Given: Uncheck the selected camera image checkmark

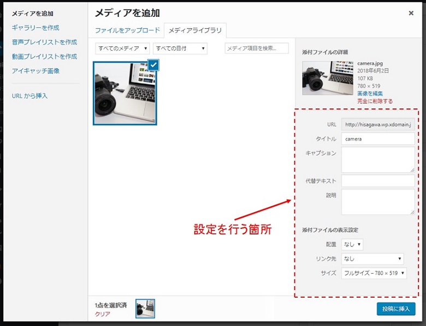Looking at the screenshot, I should (x=153, y=65).
